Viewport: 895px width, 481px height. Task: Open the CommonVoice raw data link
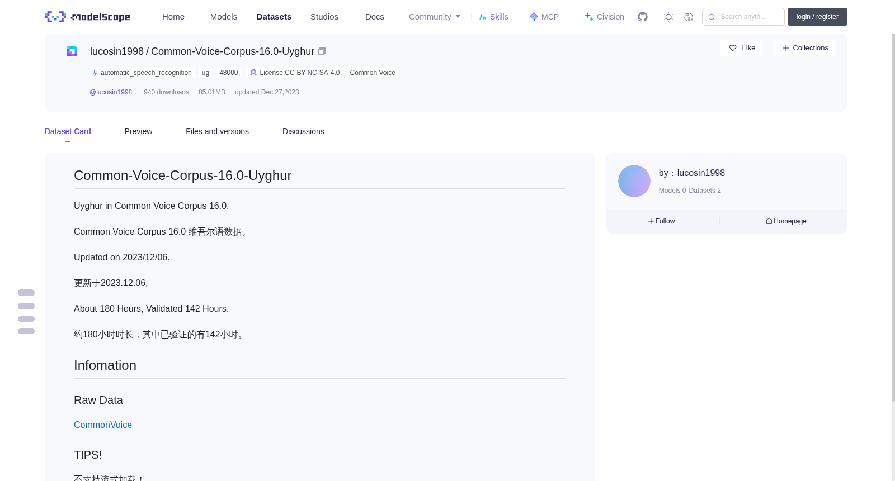tap(103, 425)
